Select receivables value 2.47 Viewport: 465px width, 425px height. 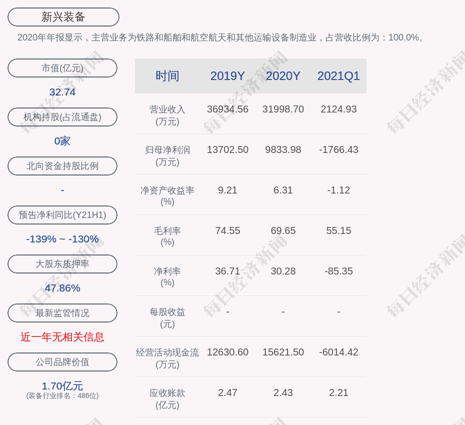click(227, 392)
